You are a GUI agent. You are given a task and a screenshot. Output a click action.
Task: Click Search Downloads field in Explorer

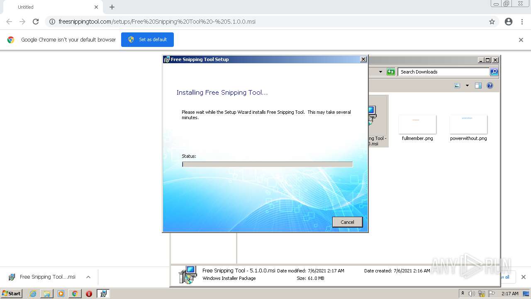[x=443, y=72]
